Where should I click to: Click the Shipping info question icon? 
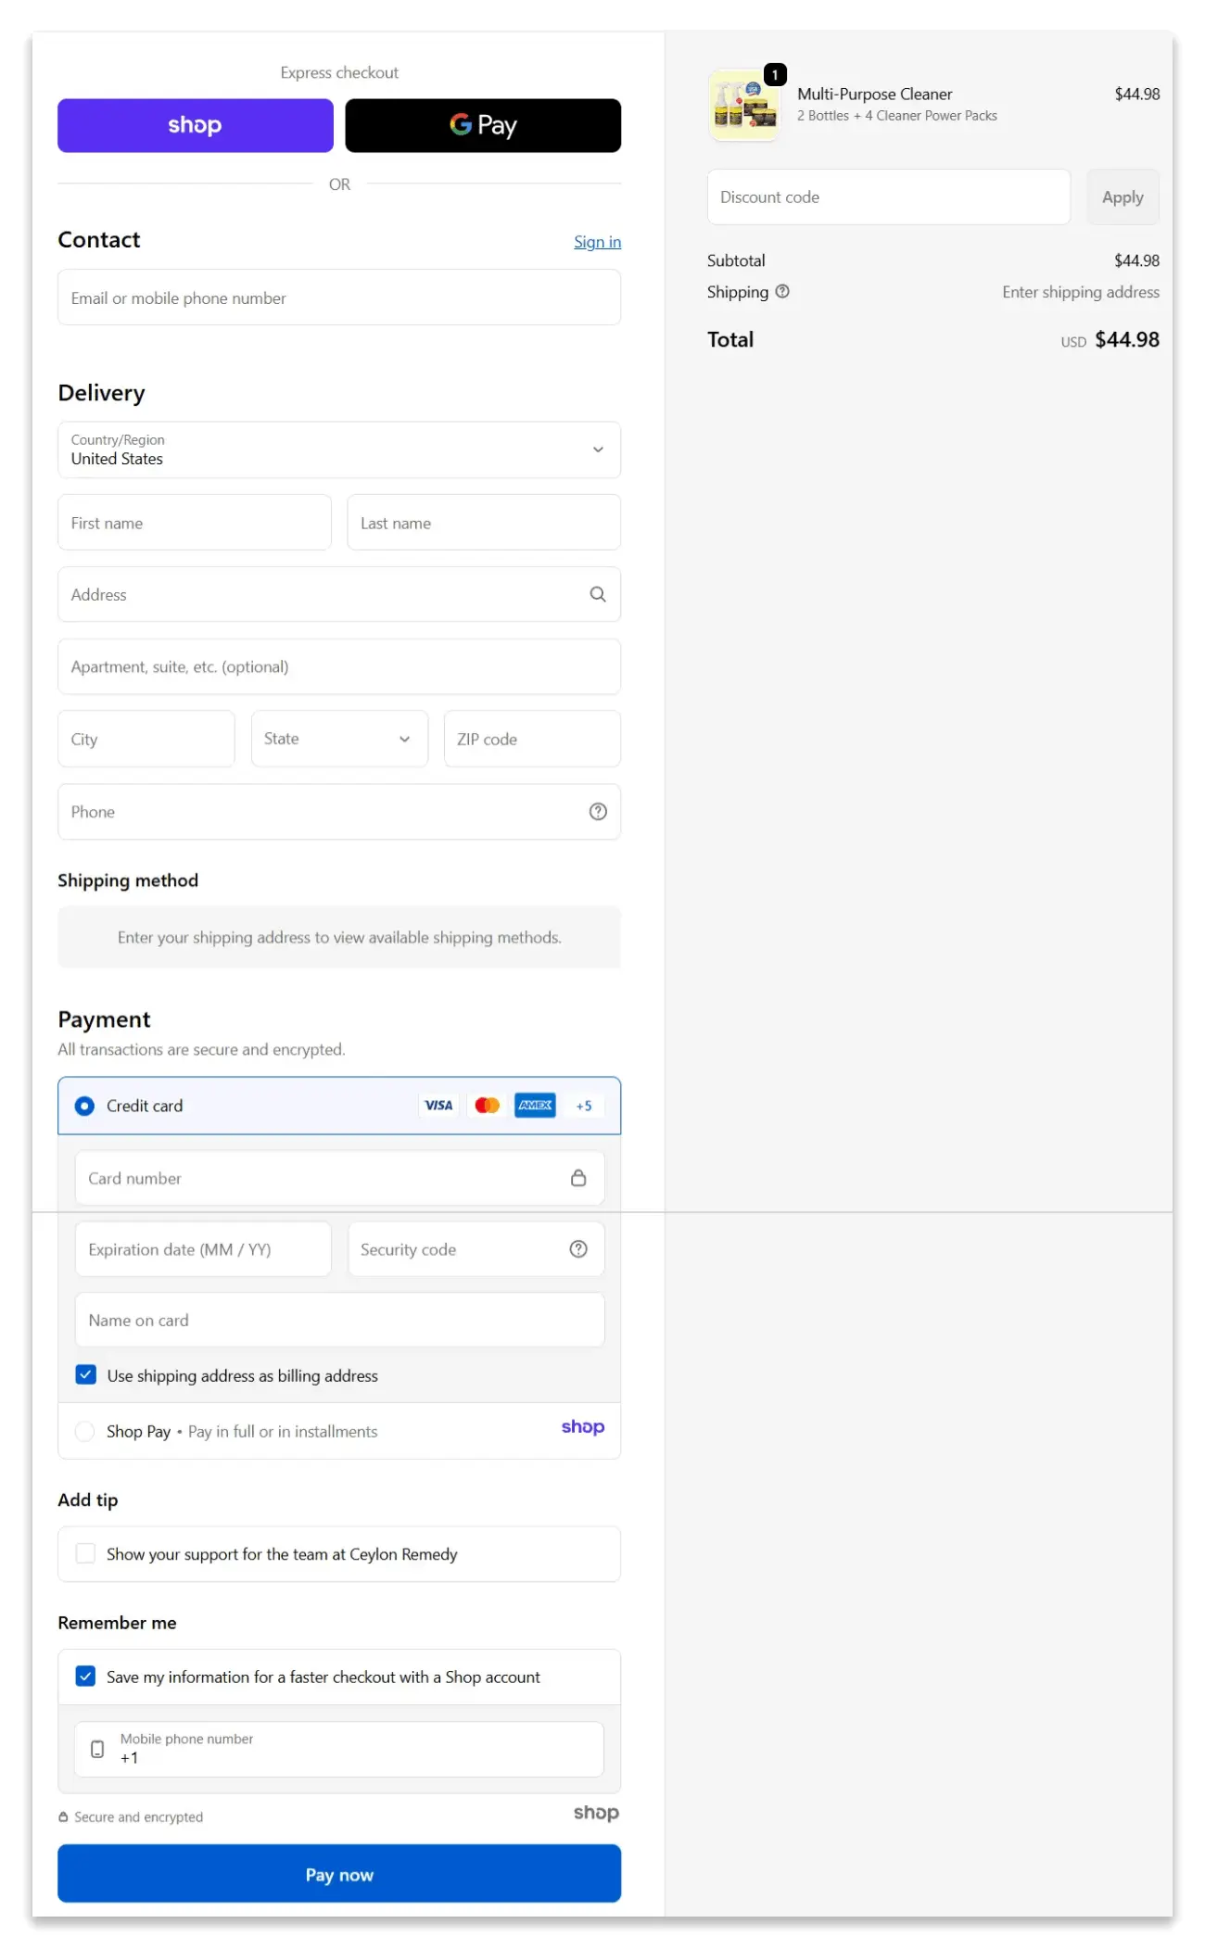coord(782,292)
